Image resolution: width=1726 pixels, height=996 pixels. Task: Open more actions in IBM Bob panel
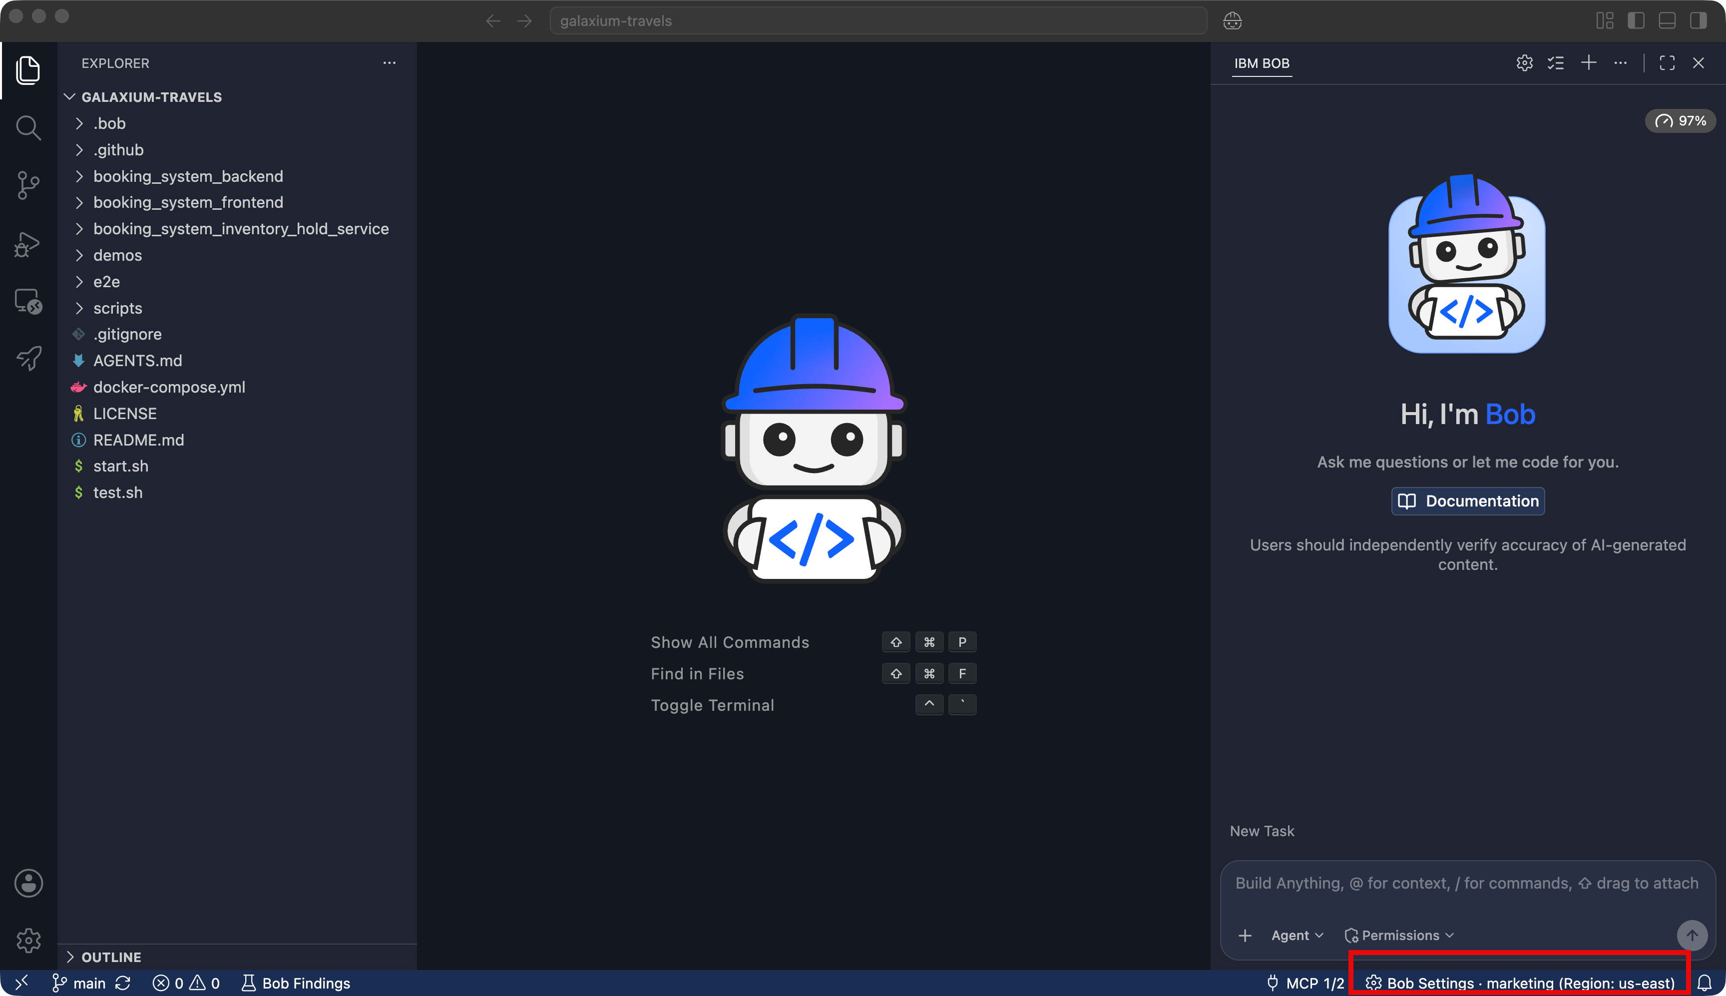1621,63
